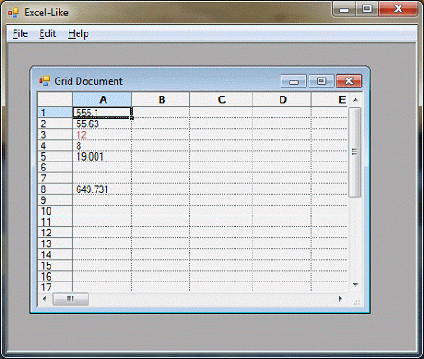The image size is (424, 359).
Task: Click the horizontal scrollbar thumb
Action: (x=70, y=299)
